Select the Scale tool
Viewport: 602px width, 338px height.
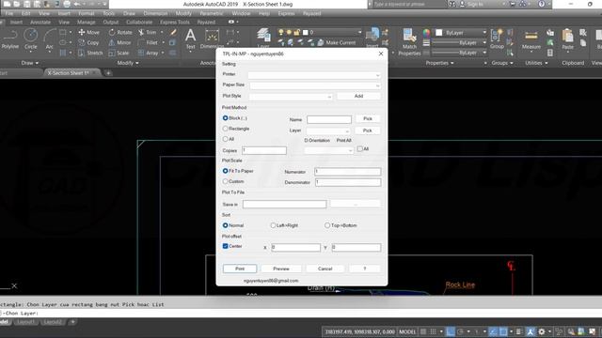[x=119, y=53]
